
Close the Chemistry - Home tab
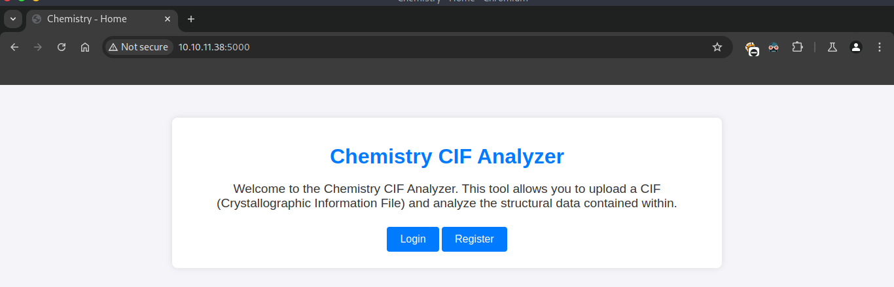(x=168, y=19)
